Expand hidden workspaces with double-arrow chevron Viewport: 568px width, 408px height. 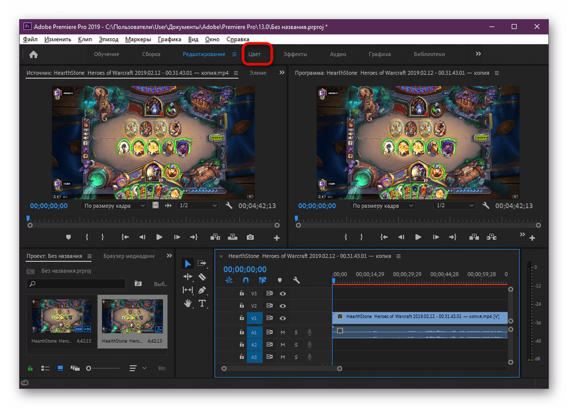tap(478, 54)
